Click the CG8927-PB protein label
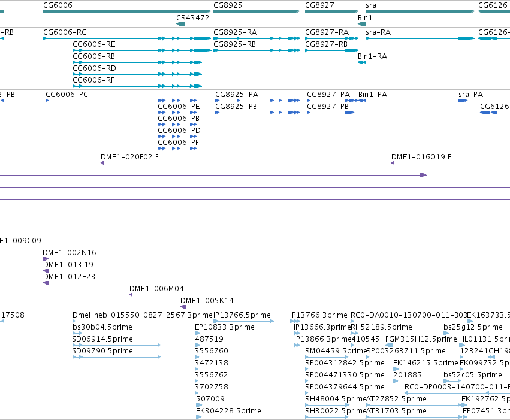The image size is (510, 420). point(328,107)
